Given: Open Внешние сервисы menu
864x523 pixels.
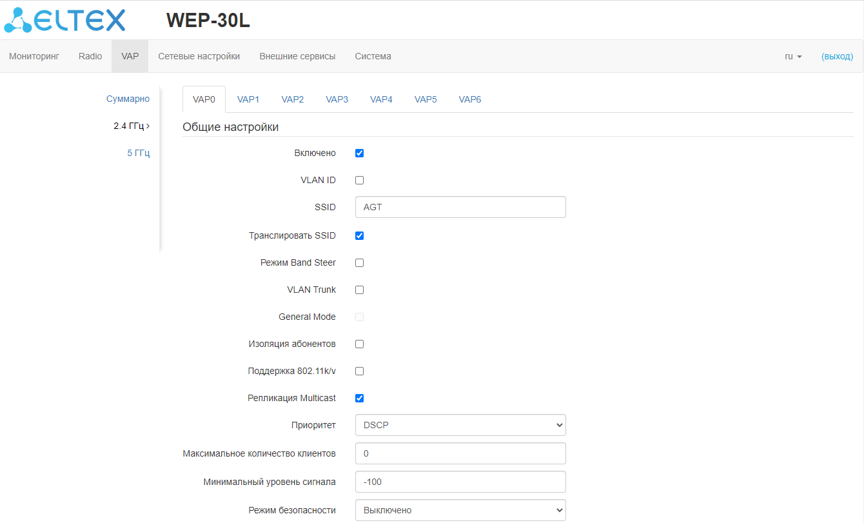Looking at the screenshot, I should coord(297,56).
